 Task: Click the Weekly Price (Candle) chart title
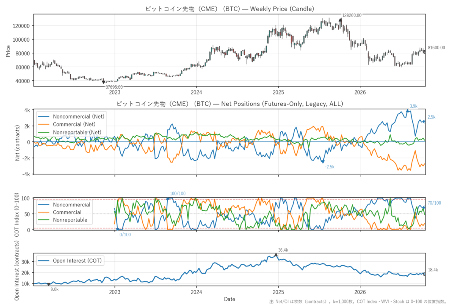229,9
